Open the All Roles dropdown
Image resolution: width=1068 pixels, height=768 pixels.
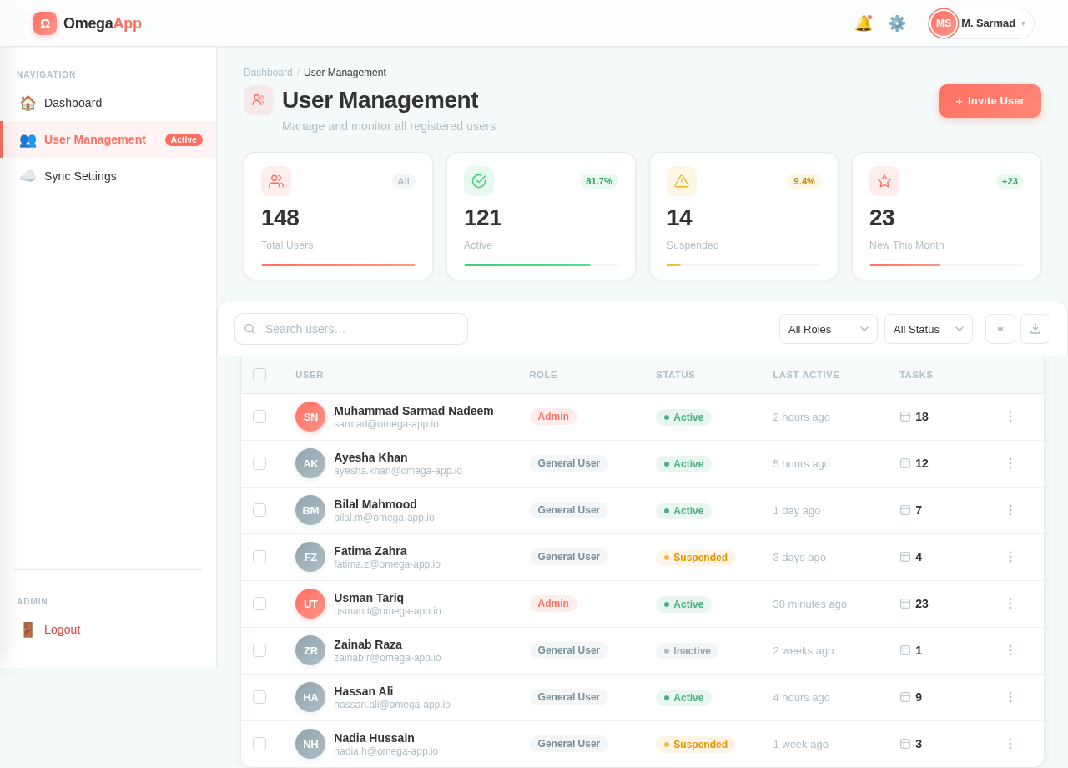pos(828,328)
